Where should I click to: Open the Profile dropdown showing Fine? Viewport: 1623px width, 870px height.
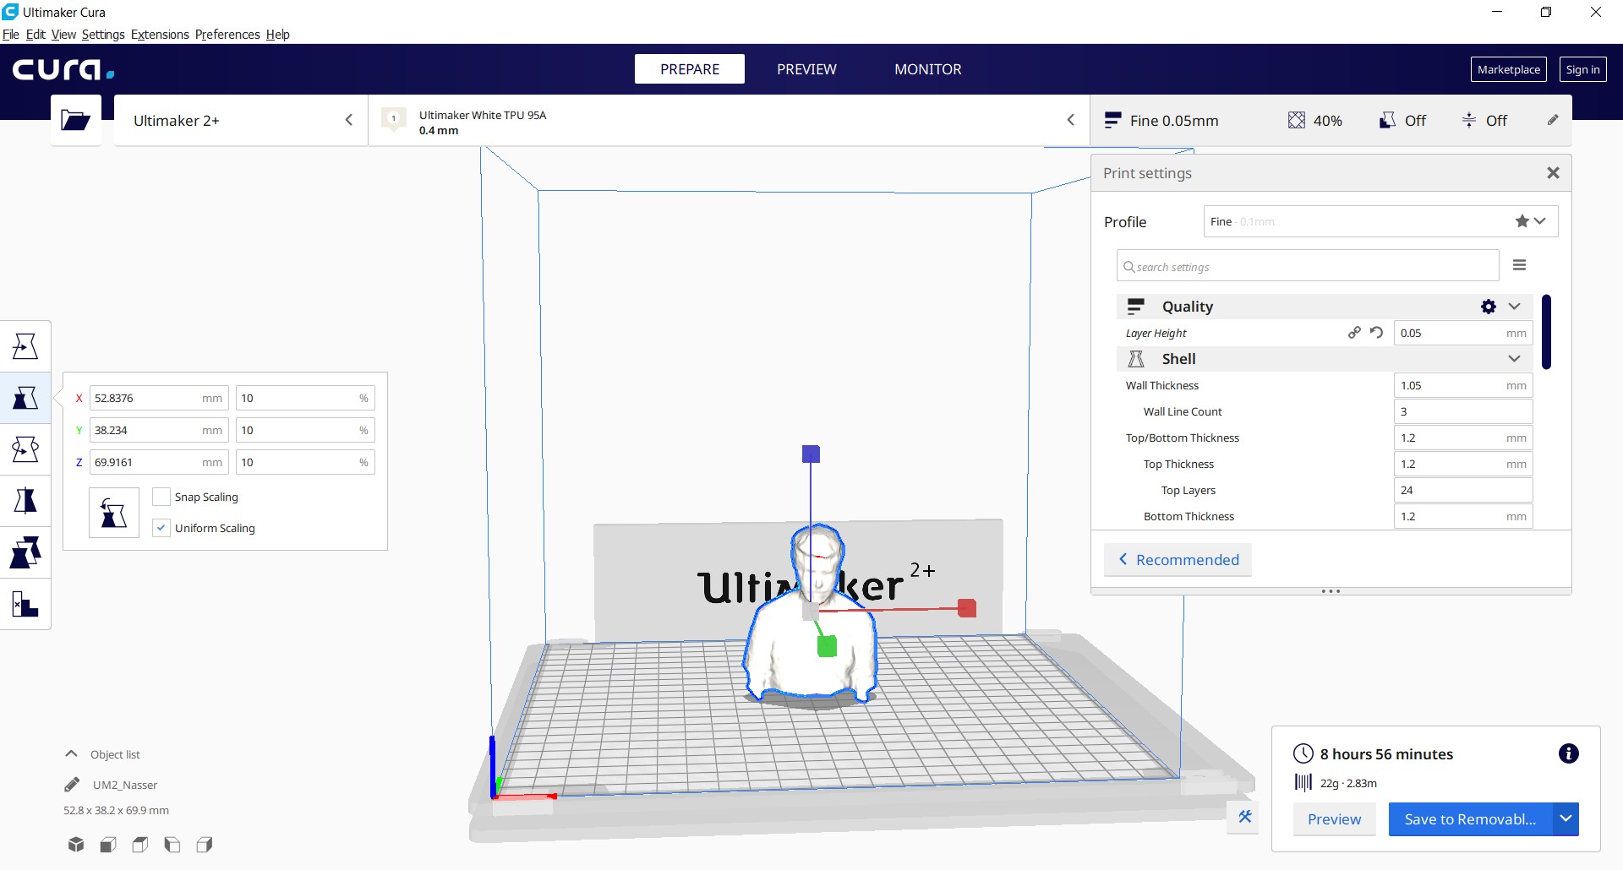tap(1380, 221)
